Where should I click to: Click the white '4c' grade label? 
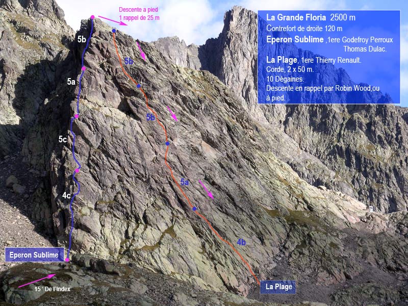coord(66,195)
